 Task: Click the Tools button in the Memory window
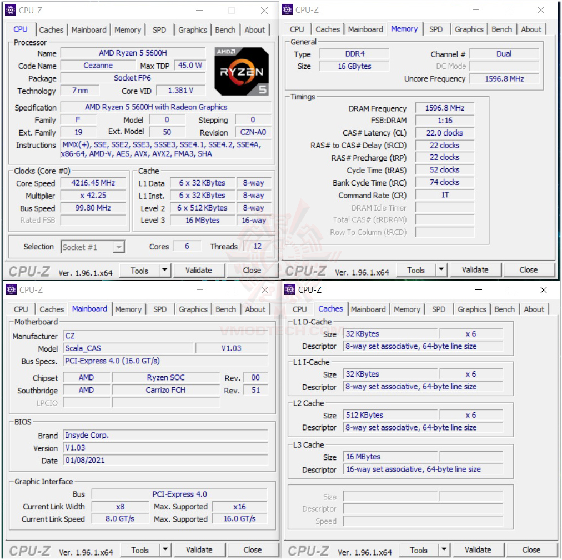(x=416, y=270)
